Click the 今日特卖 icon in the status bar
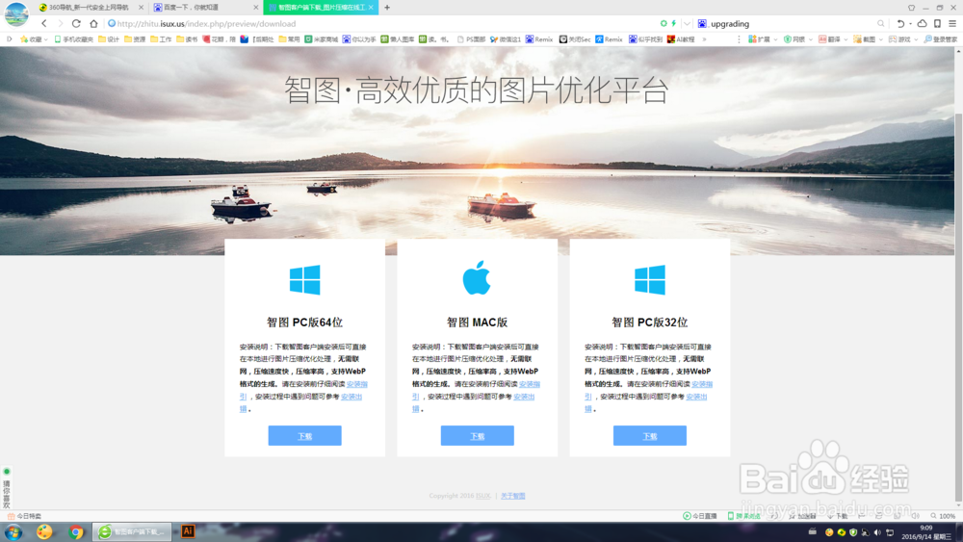 pos(11,516)
